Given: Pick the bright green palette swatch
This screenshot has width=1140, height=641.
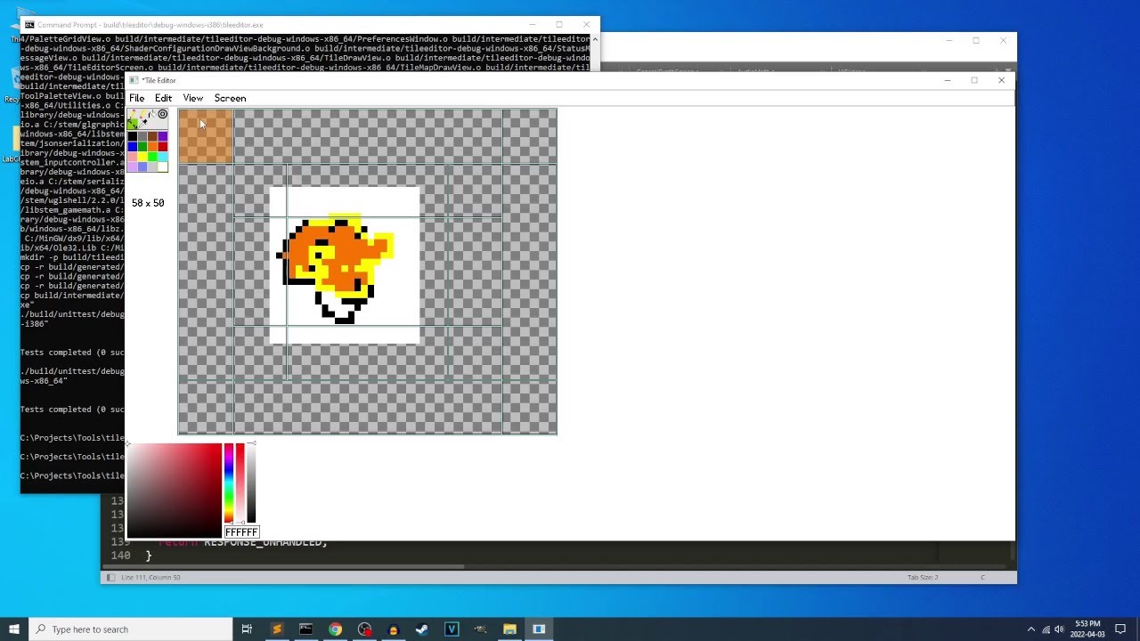Looking at the screenshot, I should 152,156.
